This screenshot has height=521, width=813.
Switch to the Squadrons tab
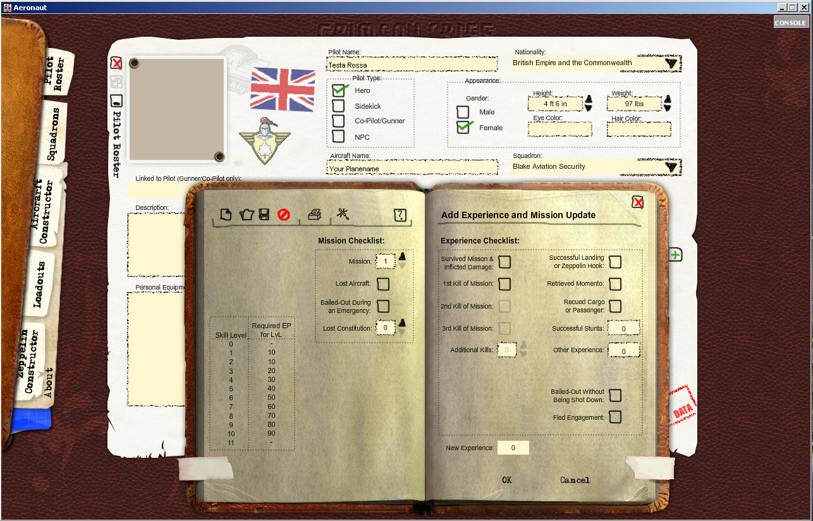[x=54, y=134]
